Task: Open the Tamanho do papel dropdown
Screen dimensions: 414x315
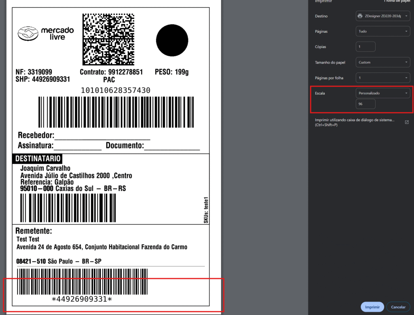Action: [x=383, y=62]
